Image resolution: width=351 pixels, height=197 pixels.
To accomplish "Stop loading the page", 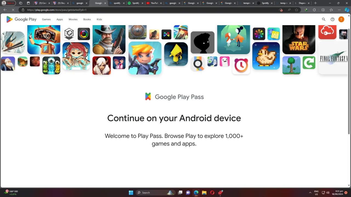I will 13,10.
